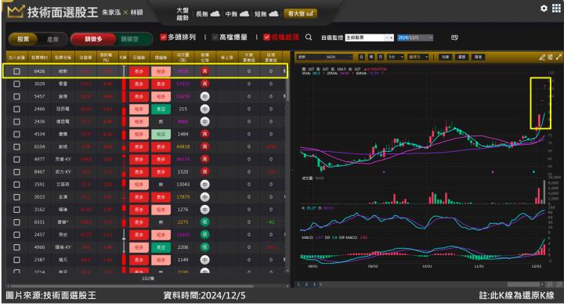This screenshot has height=306, width=564.
Task: Open the chart indicator settings icon
Action: 551,57
